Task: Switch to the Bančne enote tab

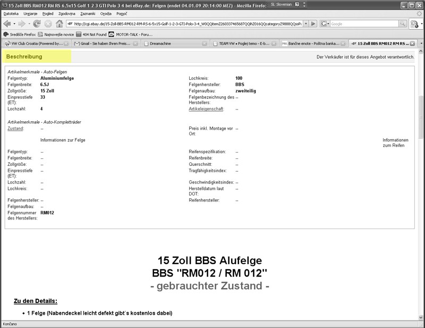Action: (313, 44)
